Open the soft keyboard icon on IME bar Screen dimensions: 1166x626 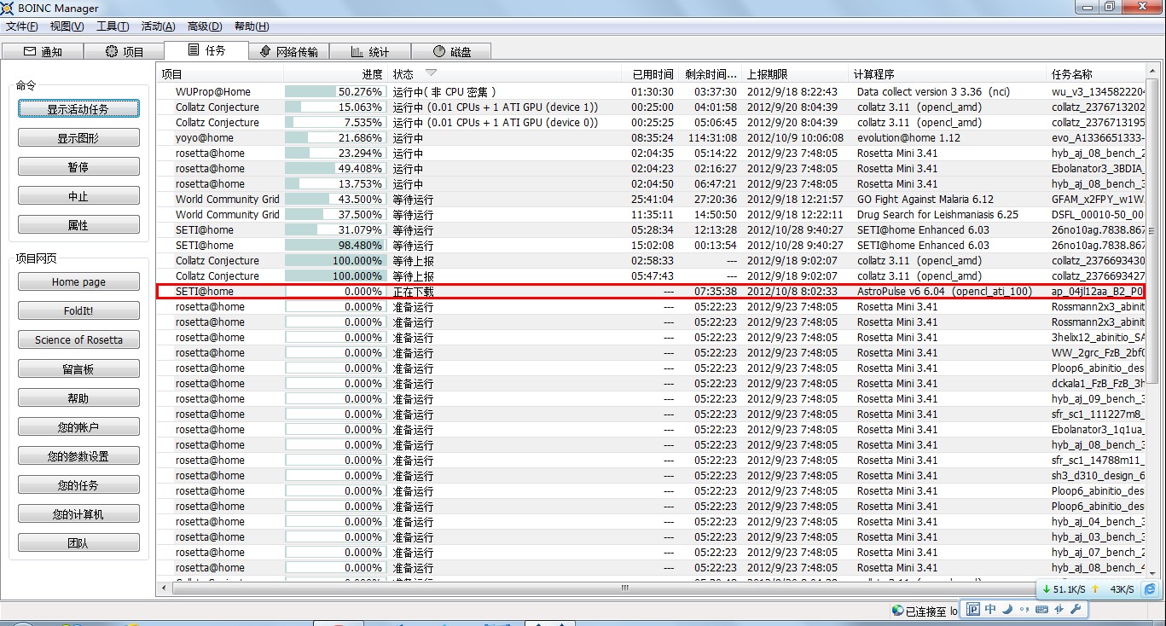1041,609
